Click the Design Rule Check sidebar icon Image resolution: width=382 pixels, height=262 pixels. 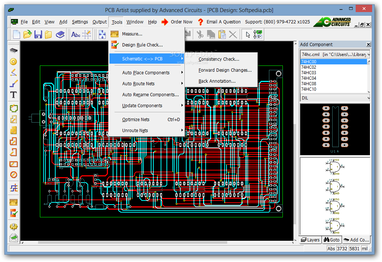14,213
